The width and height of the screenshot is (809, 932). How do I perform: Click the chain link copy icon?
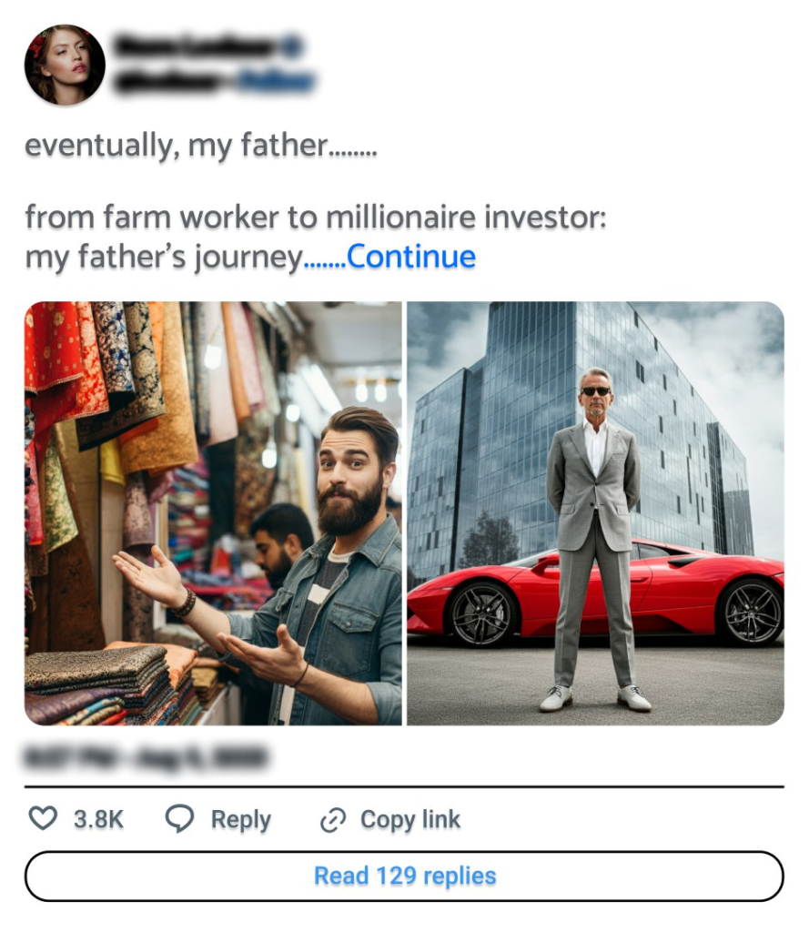(x=332, y=820)
